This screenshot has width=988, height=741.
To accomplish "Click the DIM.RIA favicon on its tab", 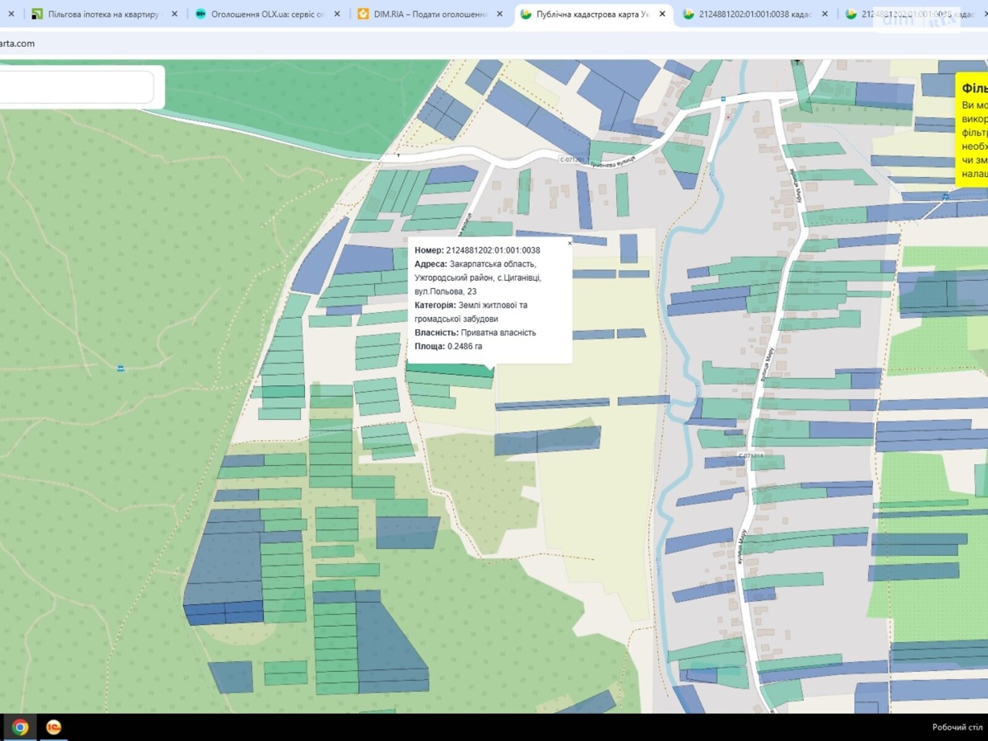I will click(363, 14).
